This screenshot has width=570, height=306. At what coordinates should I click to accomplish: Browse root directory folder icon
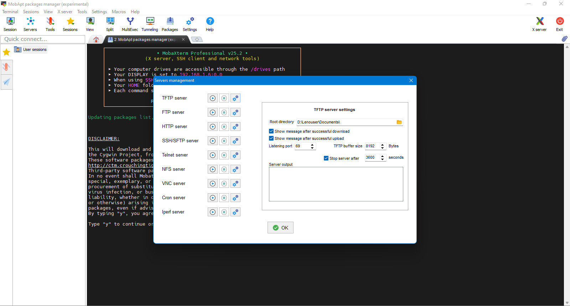click(x=399, y=122)
